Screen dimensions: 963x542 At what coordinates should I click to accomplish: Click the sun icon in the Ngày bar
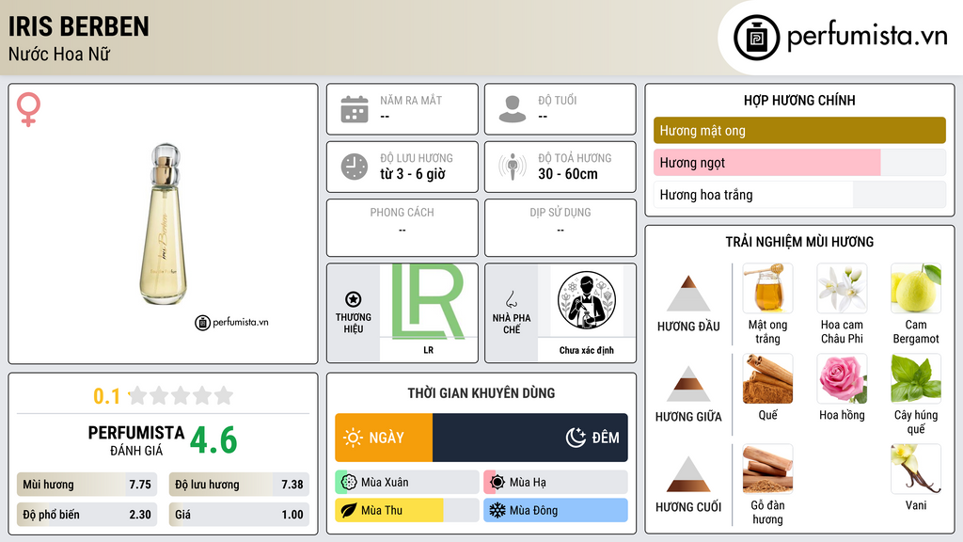(x=353, y=438)
